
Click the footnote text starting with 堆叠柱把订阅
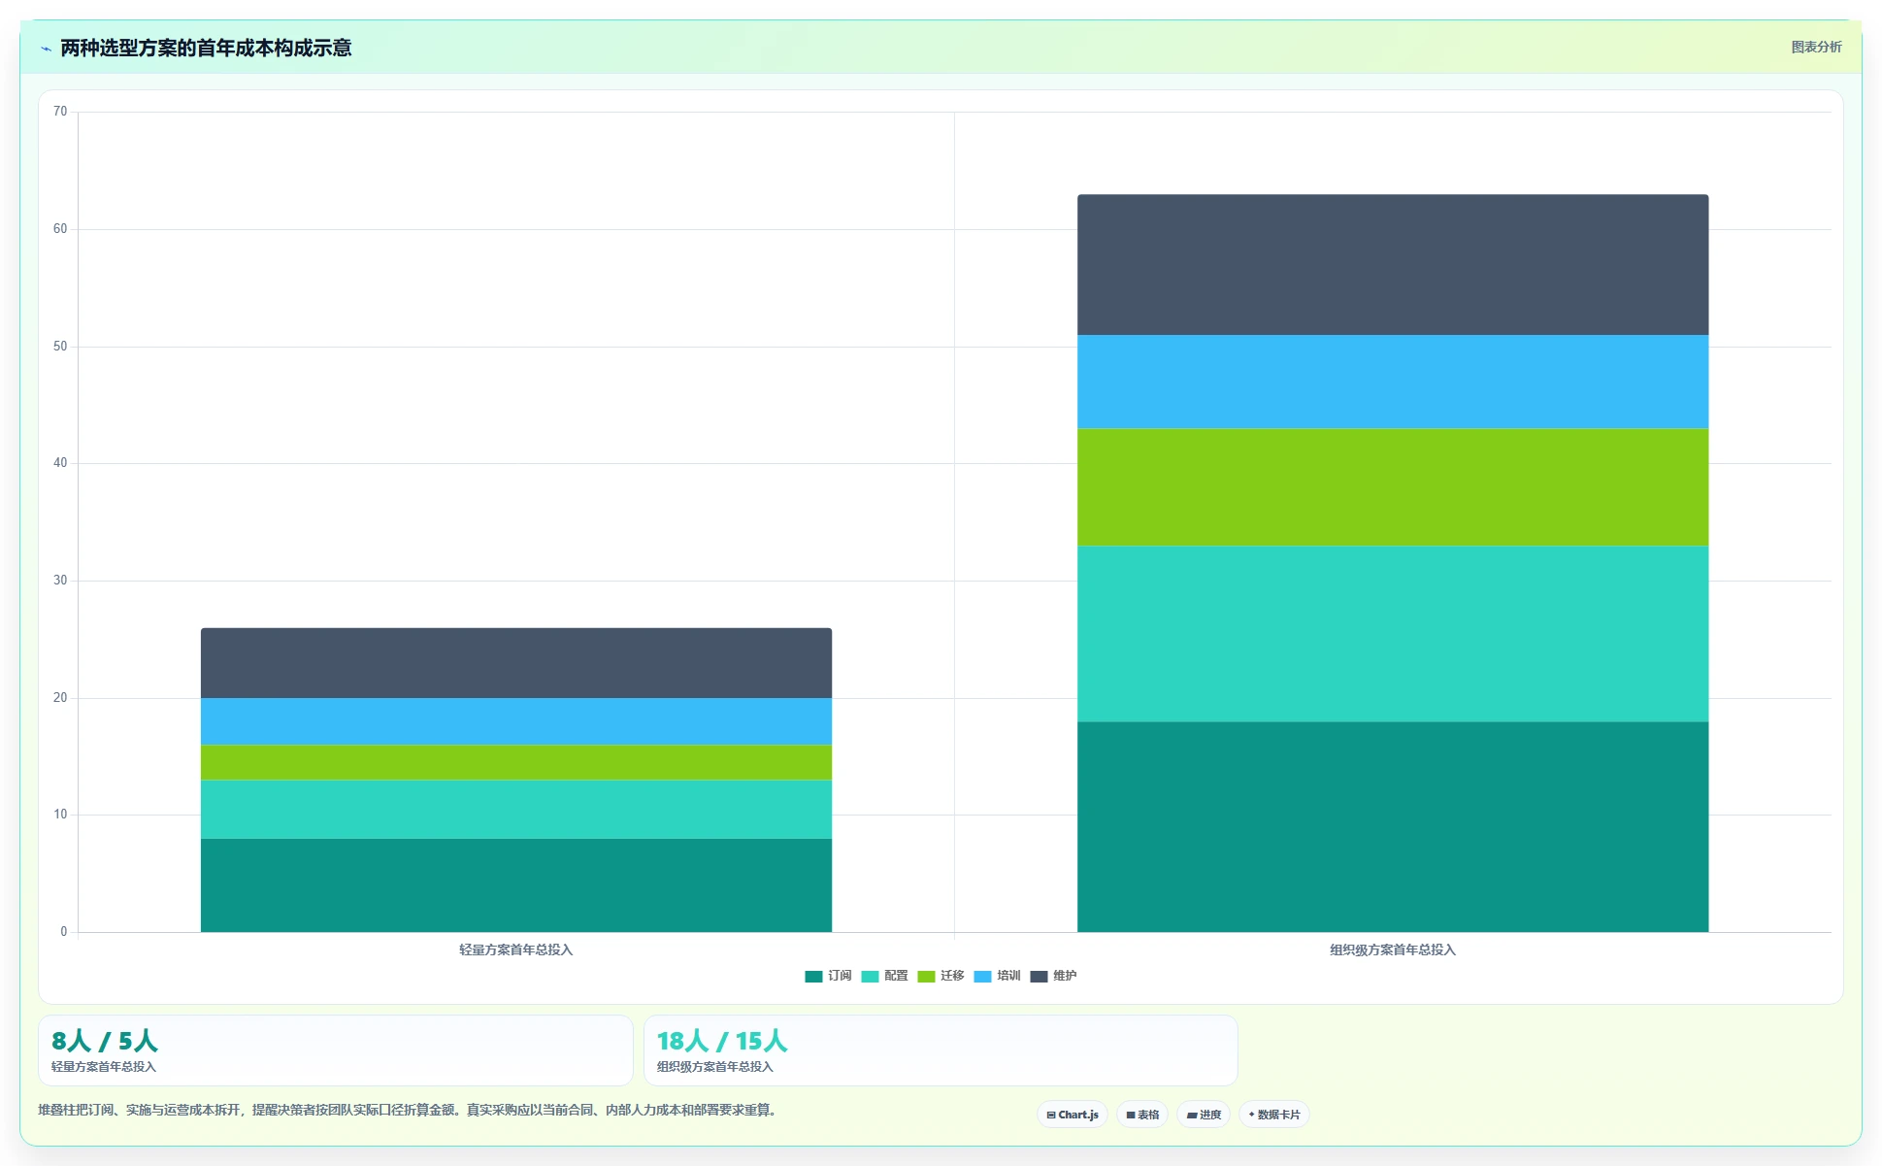[408, 1110]
